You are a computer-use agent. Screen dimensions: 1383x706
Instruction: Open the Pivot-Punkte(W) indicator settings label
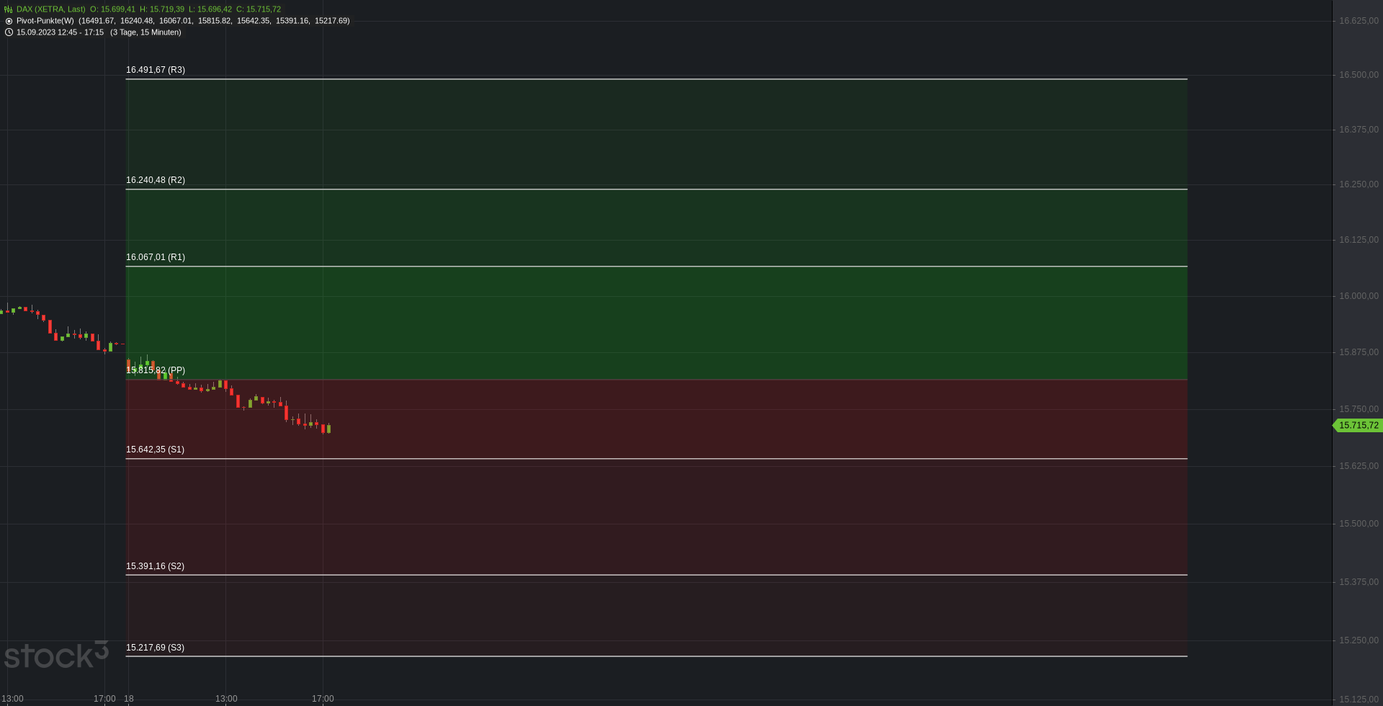(45, 21)
